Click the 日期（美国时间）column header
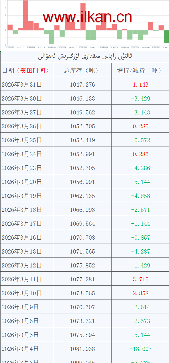 pos(26,70)
